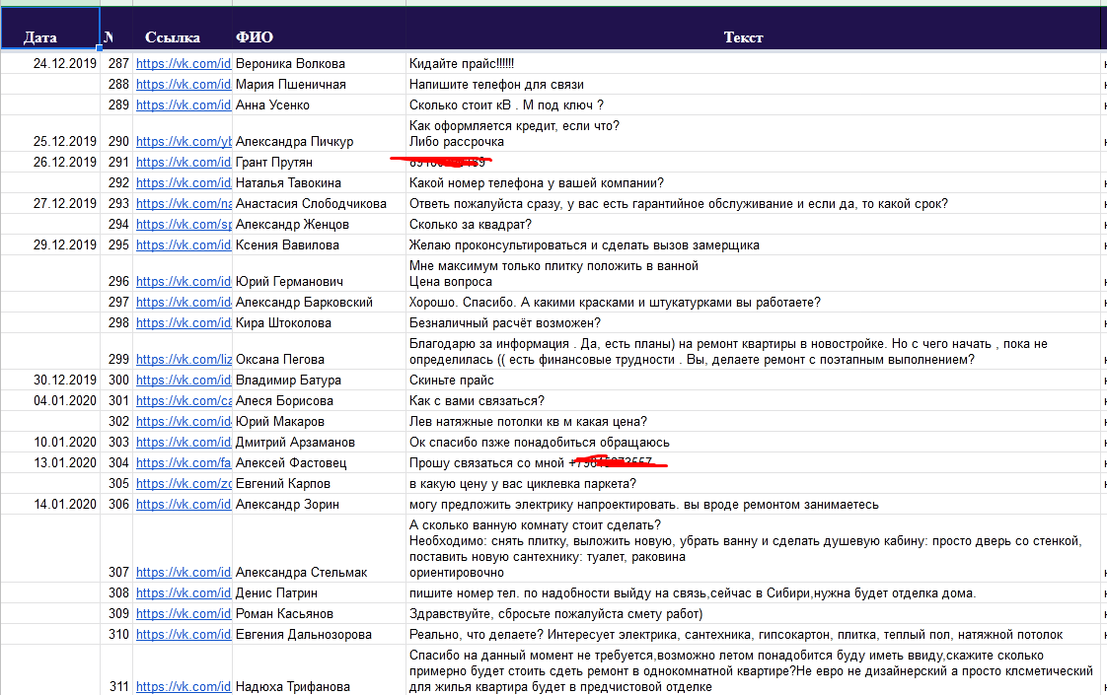Image resolution: width=1107 pixels, height=695 pixels.
Task: Open the vk.com link for Анастасия Слободчикова
Action: (x=184, y=203)
